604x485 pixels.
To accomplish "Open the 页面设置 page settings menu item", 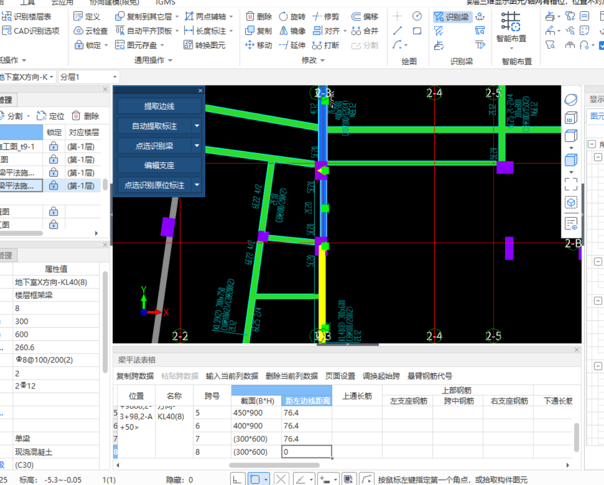I will pos(340,376).
